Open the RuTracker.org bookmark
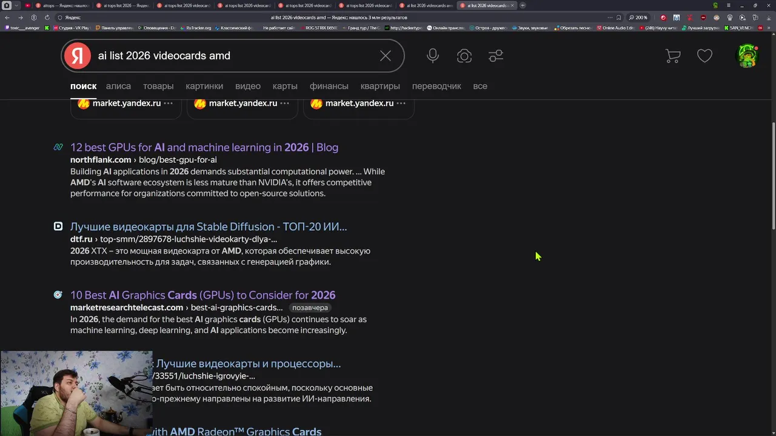Screen dimensions: 776x436 coord(195,28)
